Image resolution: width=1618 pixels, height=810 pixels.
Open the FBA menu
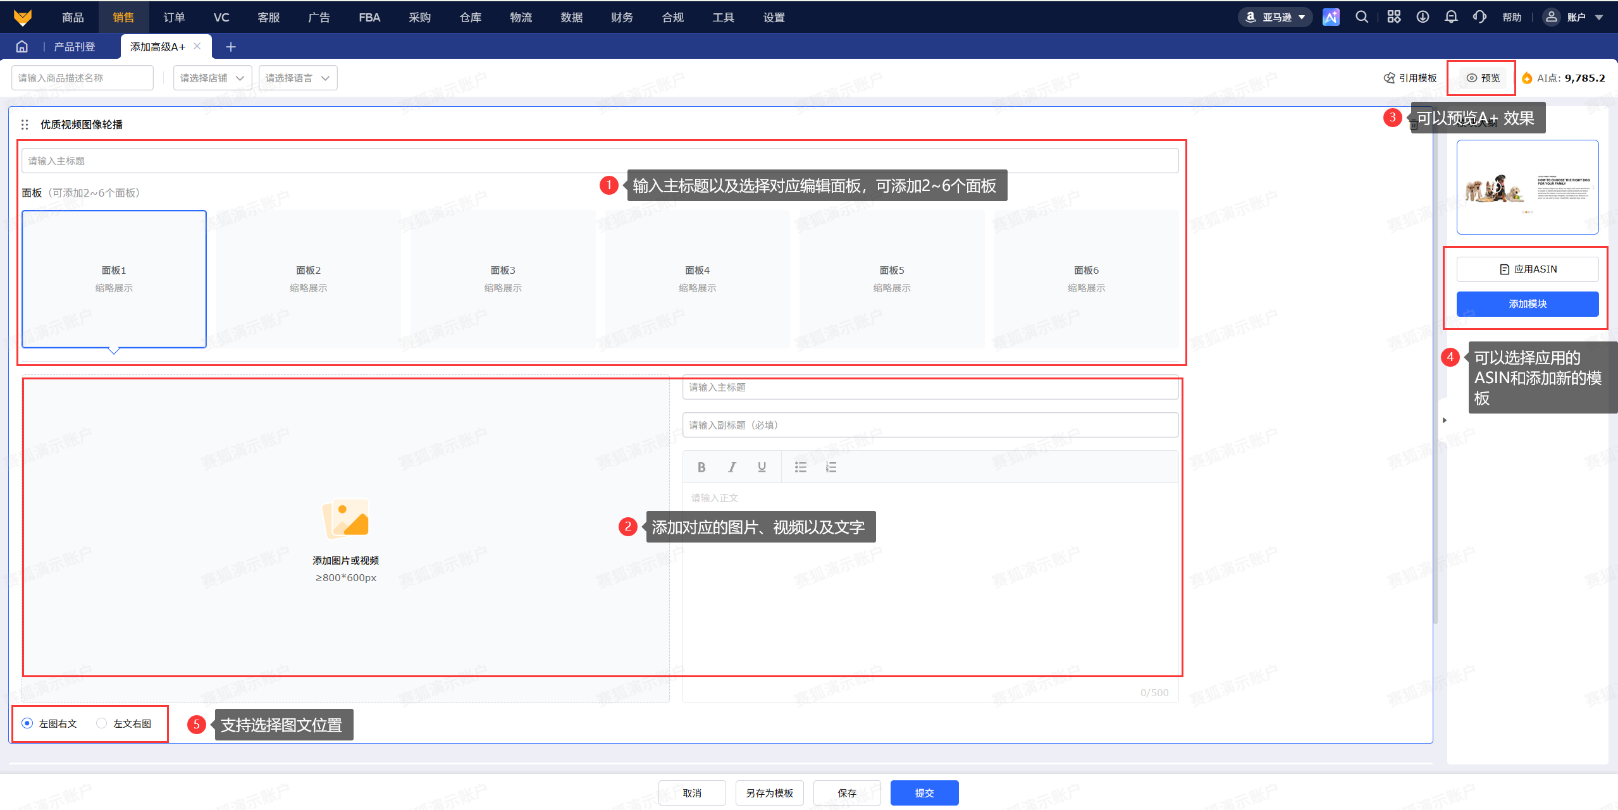[x=369, y=17]
